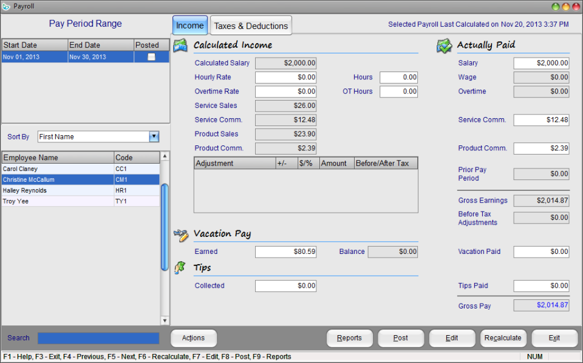Click the Tips Paid field
This screenshot has height=363, width=583.
click(541, 286)
